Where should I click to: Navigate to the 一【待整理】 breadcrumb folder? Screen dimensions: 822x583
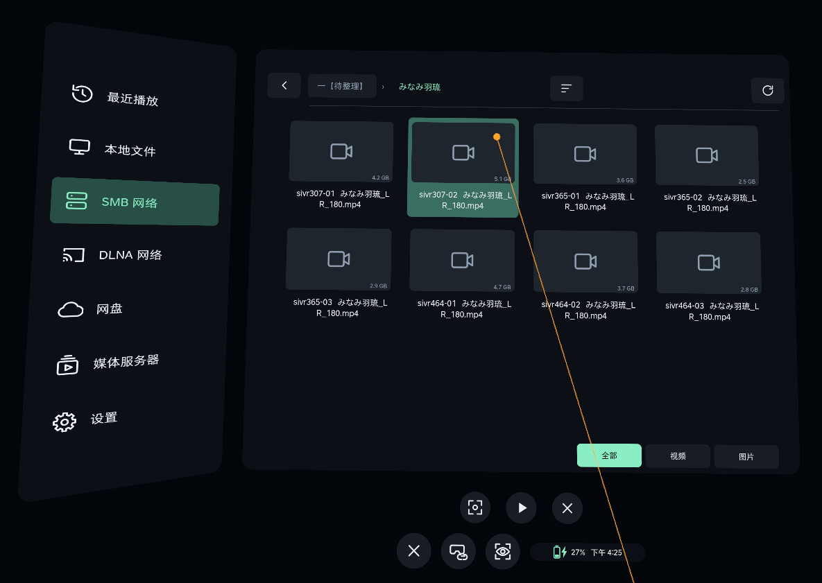(x=342, y=86)
